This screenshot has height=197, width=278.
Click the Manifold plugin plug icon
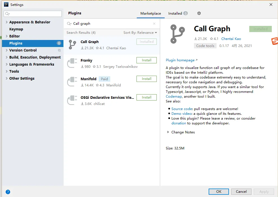click(72, 82)
